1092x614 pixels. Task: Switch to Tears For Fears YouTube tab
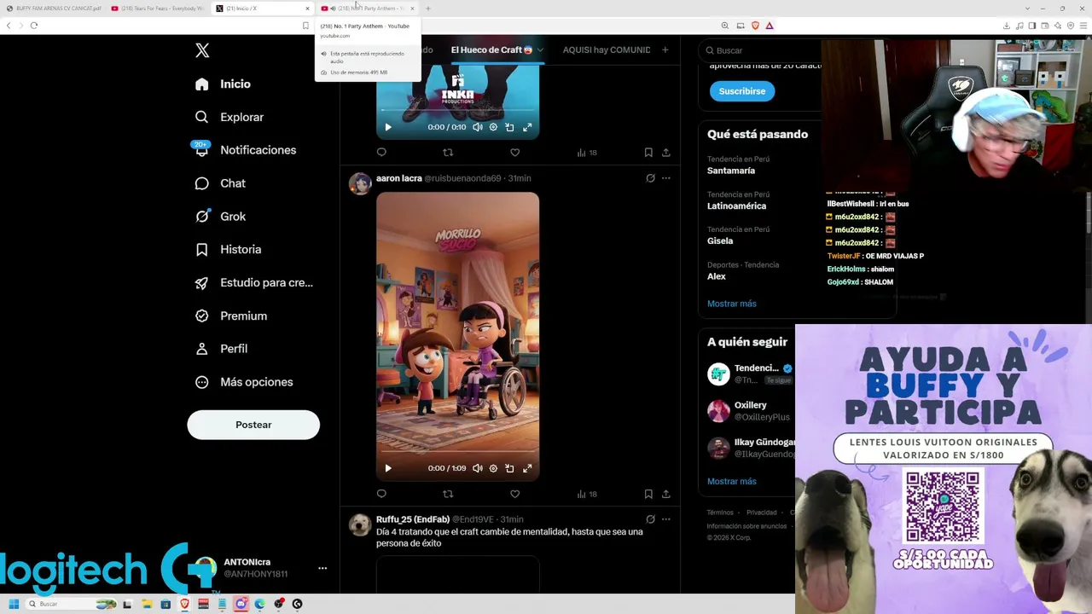coord(158,9)
